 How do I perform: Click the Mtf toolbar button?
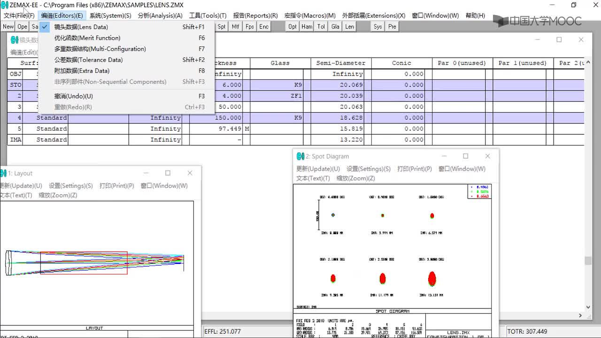(x=236, y=27)
